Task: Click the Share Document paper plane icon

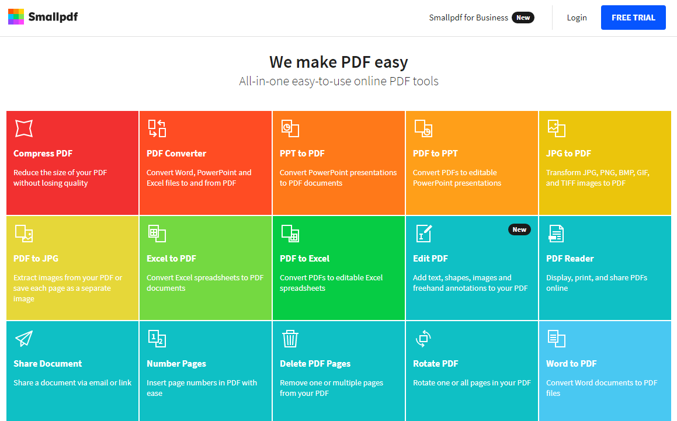Action: (x=24, y=339)
